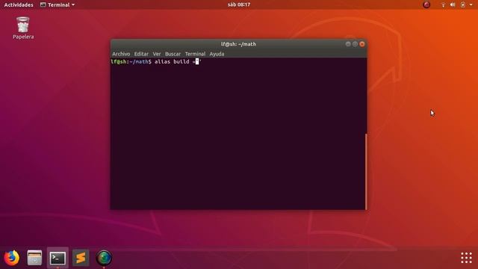This screenshot has width=478, height=269.
Task: Open the clock showing sáb 08:17
Action: point(239,4)
